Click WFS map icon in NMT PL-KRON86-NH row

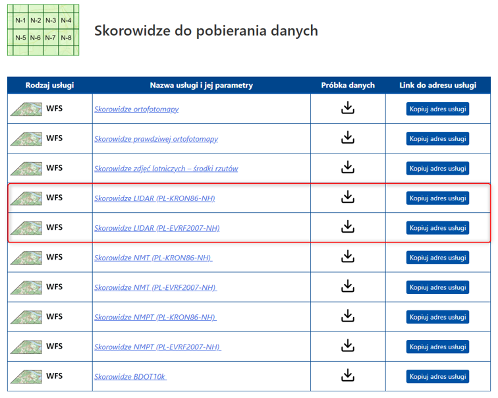pos(26,258)
